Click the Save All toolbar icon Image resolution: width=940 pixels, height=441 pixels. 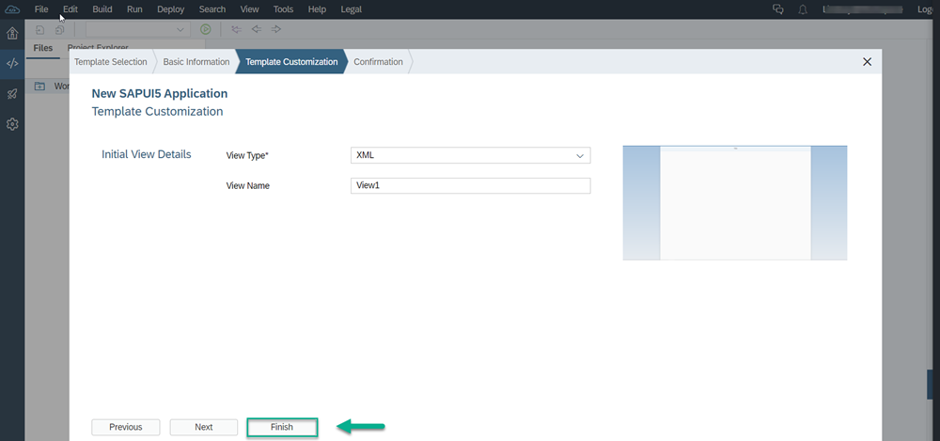(x=59, y=29)
